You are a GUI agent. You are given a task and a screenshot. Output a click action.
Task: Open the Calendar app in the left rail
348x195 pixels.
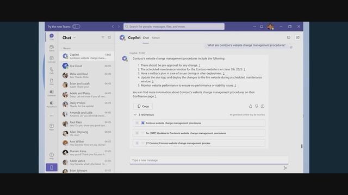[52, 59]
